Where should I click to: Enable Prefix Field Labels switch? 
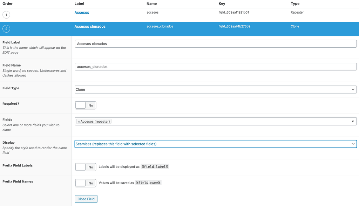pos(85,167)
